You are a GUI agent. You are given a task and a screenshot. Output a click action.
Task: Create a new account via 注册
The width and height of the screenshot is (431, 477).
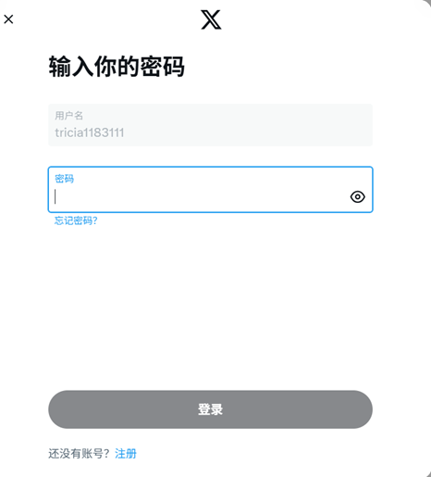126,454
